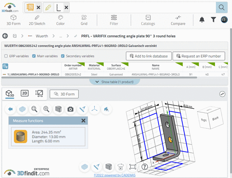The image size is (232, 178).
Task: Toggle the coordinate axes icon
Action: [94, 109]
